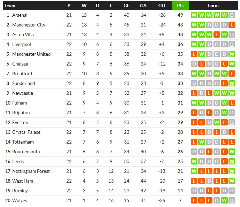
Task: Click the Form column header
Action: pyautogui.click(x=213, y=6)
